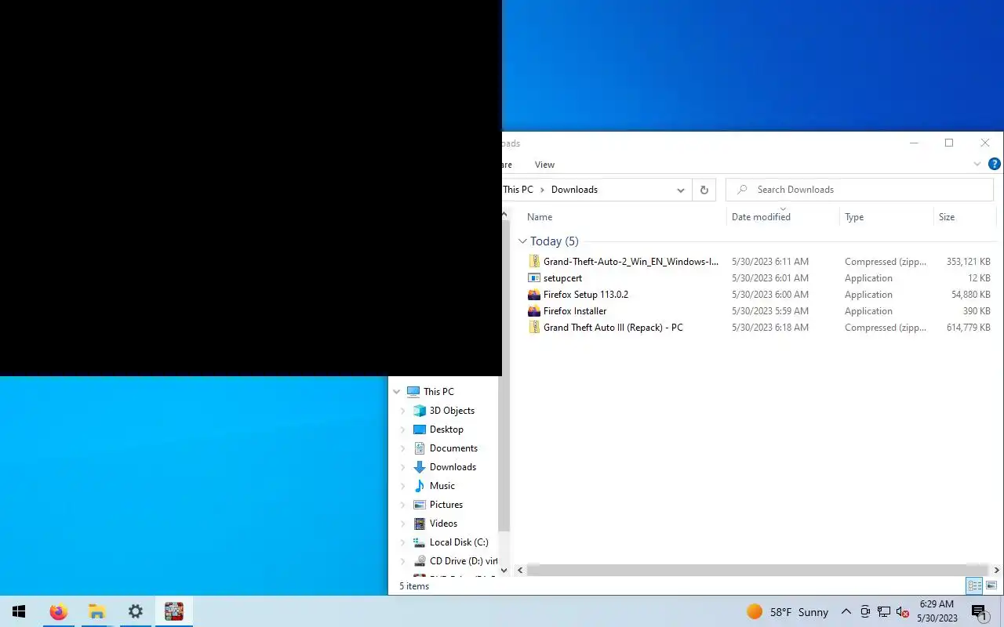Click the Grand Theft Auto III zip icon
The image size is (1004, 627).
pos(534,328)
